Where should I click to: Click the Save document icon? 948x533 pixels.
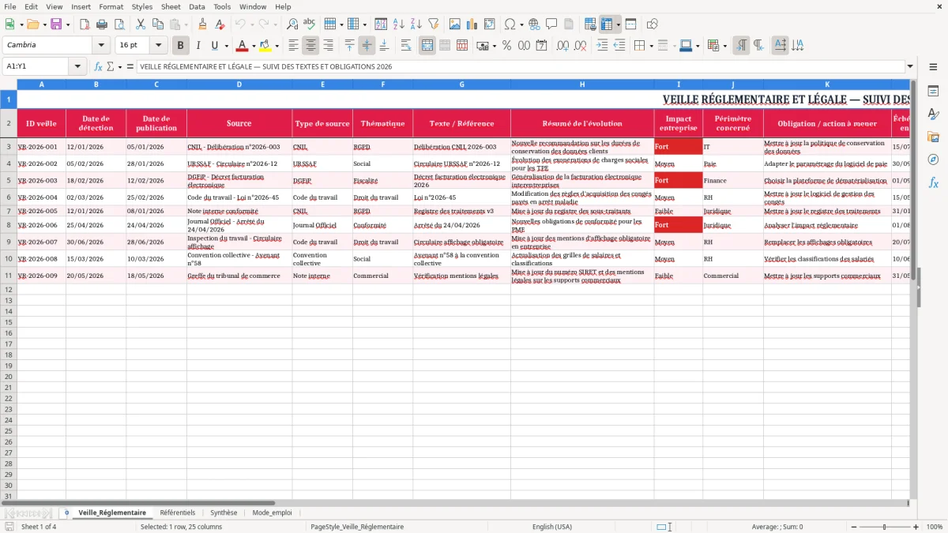point(56,24)
